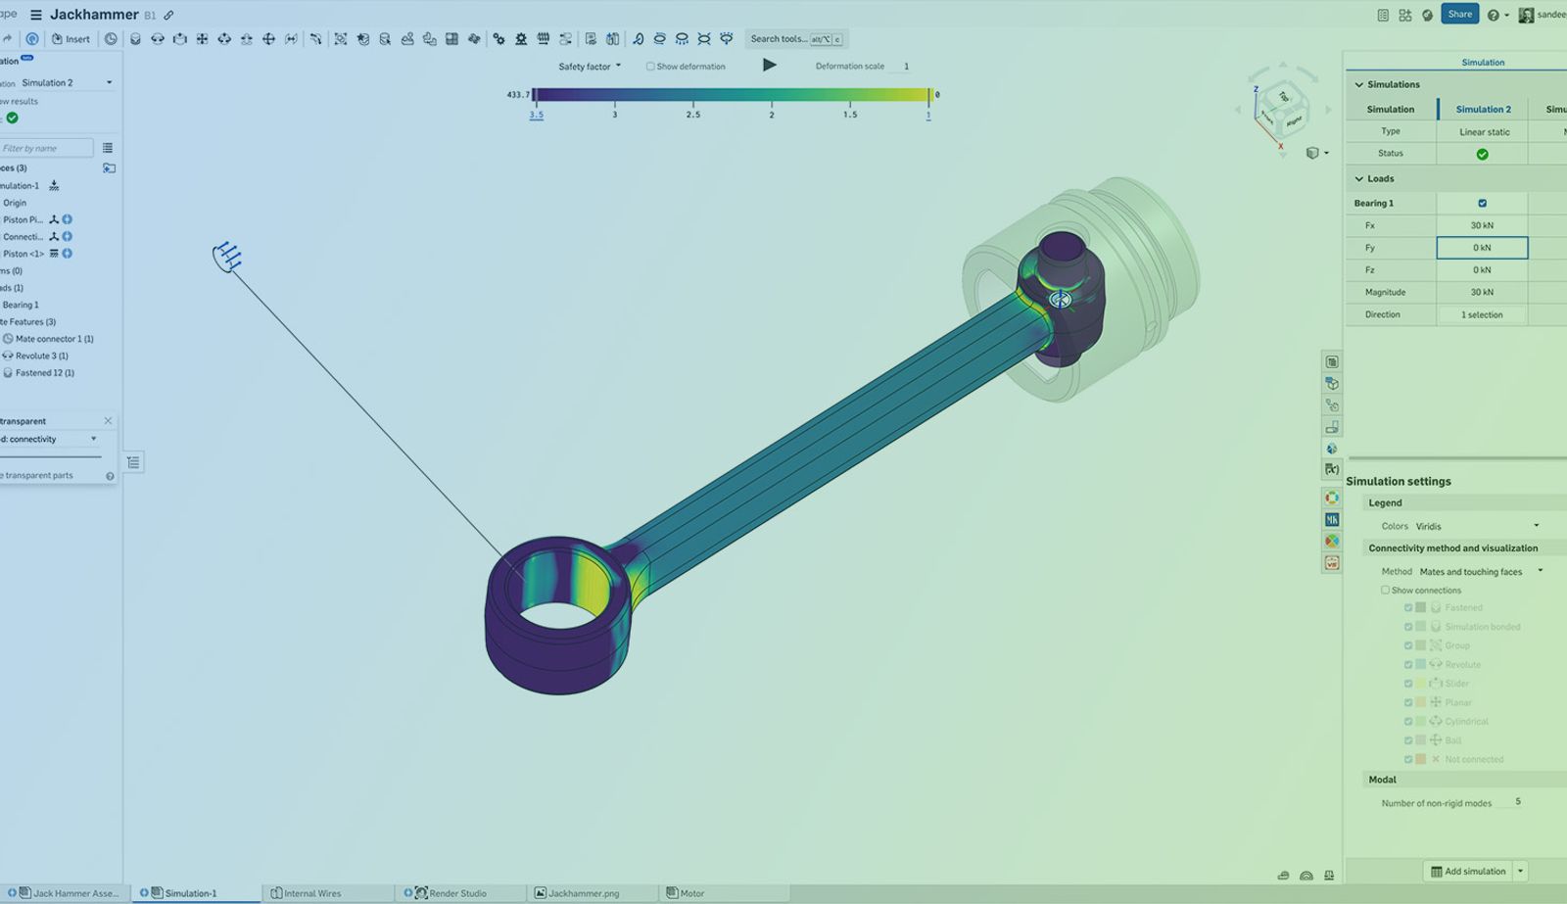Click the Fy force value field
This screenshot has height=904, width=1567.
tap(1482, 248)
